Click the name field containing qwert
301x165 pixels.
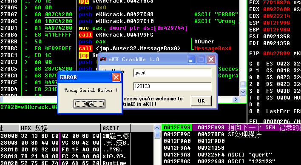tap(172, 73)
